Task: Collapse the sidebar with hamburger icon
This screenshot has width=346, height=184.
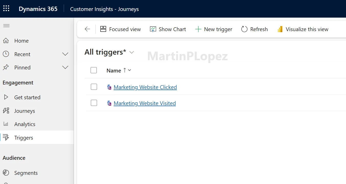Action: click(6, 26)
